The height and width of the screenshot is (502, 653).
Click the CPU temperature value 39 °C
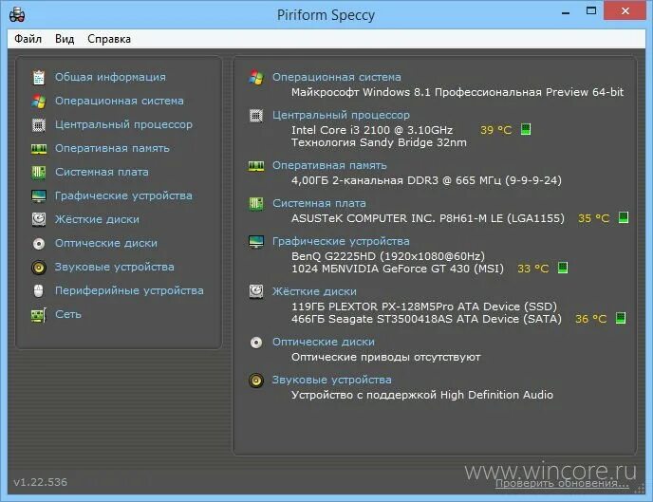pyautogui.click(x=496, y=130)
